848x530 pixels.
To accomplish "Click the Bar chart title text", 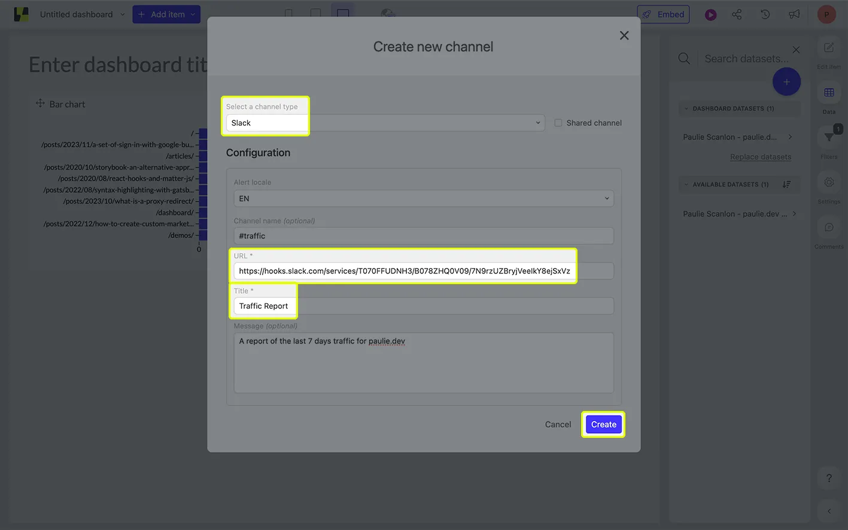I will point(67,104).
